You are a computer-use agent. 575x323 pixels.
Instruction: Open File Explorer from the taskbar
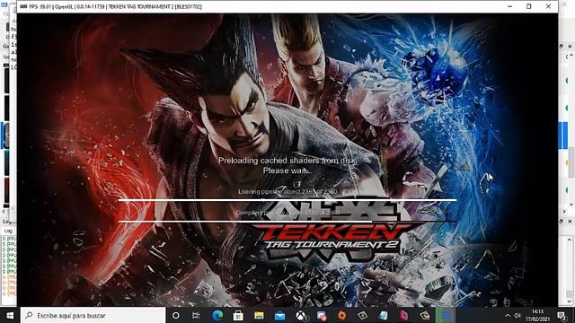259,315
